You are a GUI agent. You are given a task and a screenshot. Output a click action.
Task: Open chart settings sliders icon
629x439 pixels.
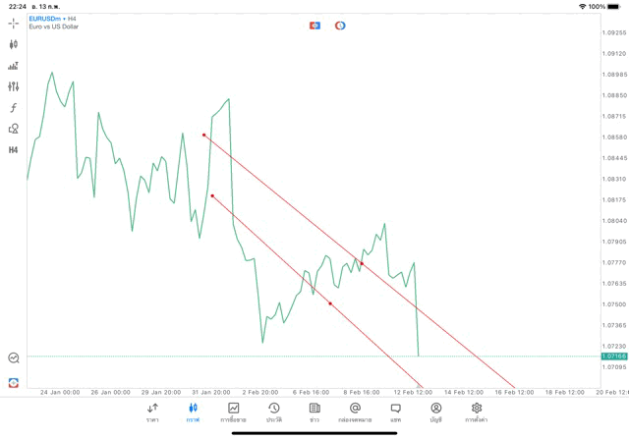(x=13, y=86)
